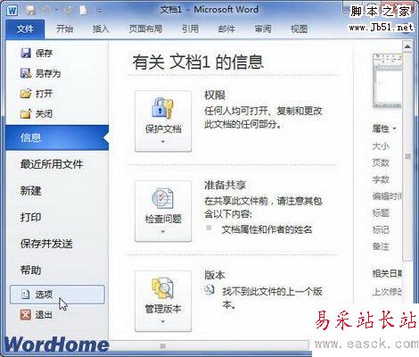Choose 打印 in the backstage menu

tap(30, 217)
